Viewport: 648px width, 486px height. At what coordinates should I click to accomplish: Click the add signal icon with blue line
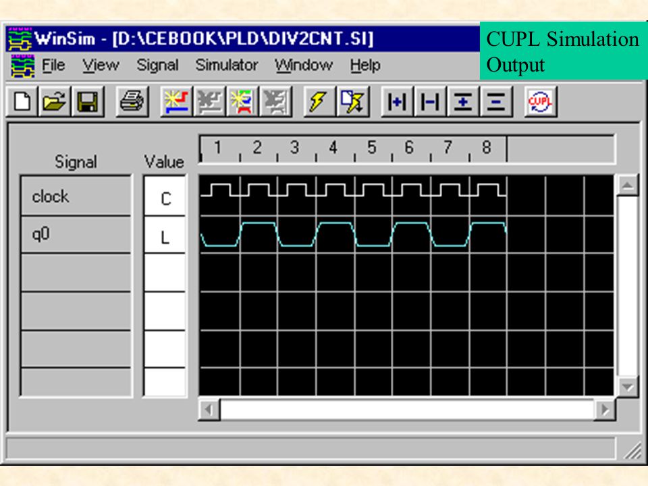point(176,102)
